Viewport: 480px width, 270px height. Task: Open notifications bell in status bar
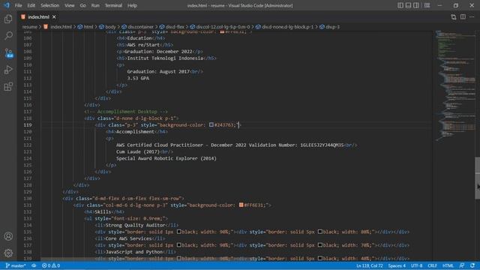point(472,265)
